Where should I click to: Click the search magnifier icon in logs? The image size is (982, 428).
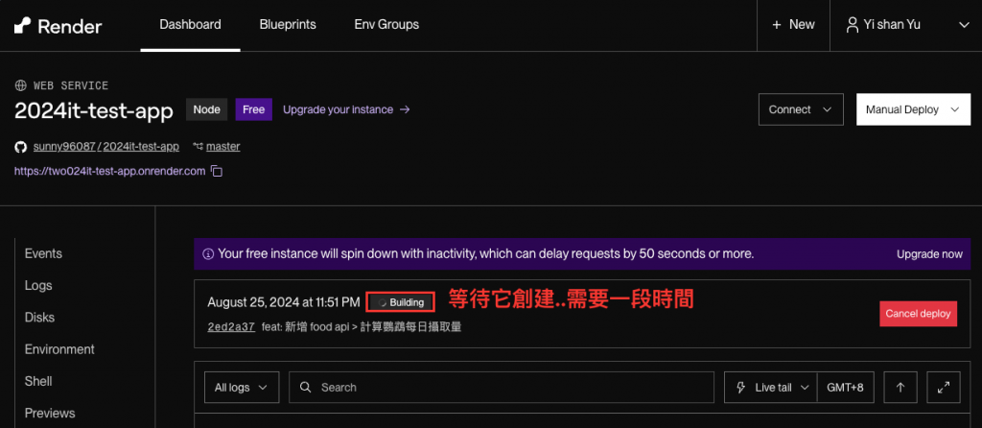pyautogui.click(x=306, y=388)
